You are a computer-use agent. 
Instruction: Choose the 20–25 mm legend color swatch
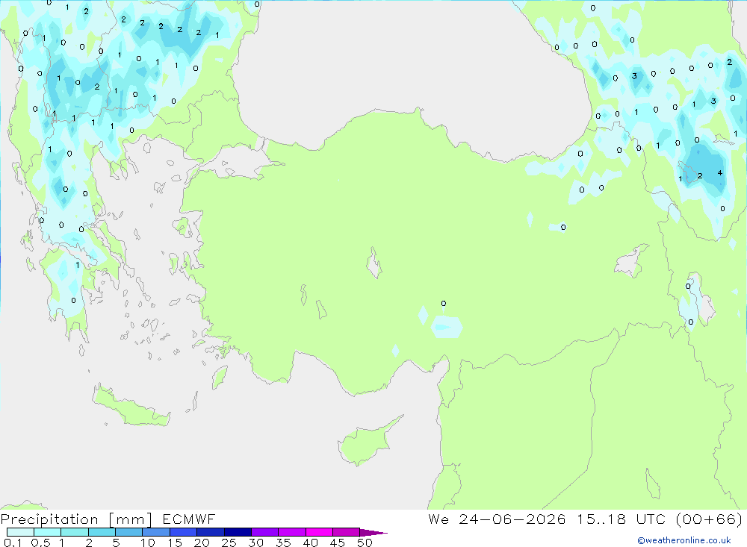(x=210, y=532)
